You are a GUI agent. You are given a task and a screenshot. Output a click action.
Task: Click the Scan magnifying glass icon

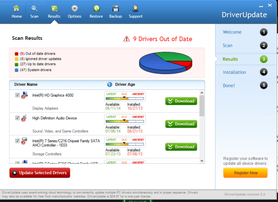point(34,8)
